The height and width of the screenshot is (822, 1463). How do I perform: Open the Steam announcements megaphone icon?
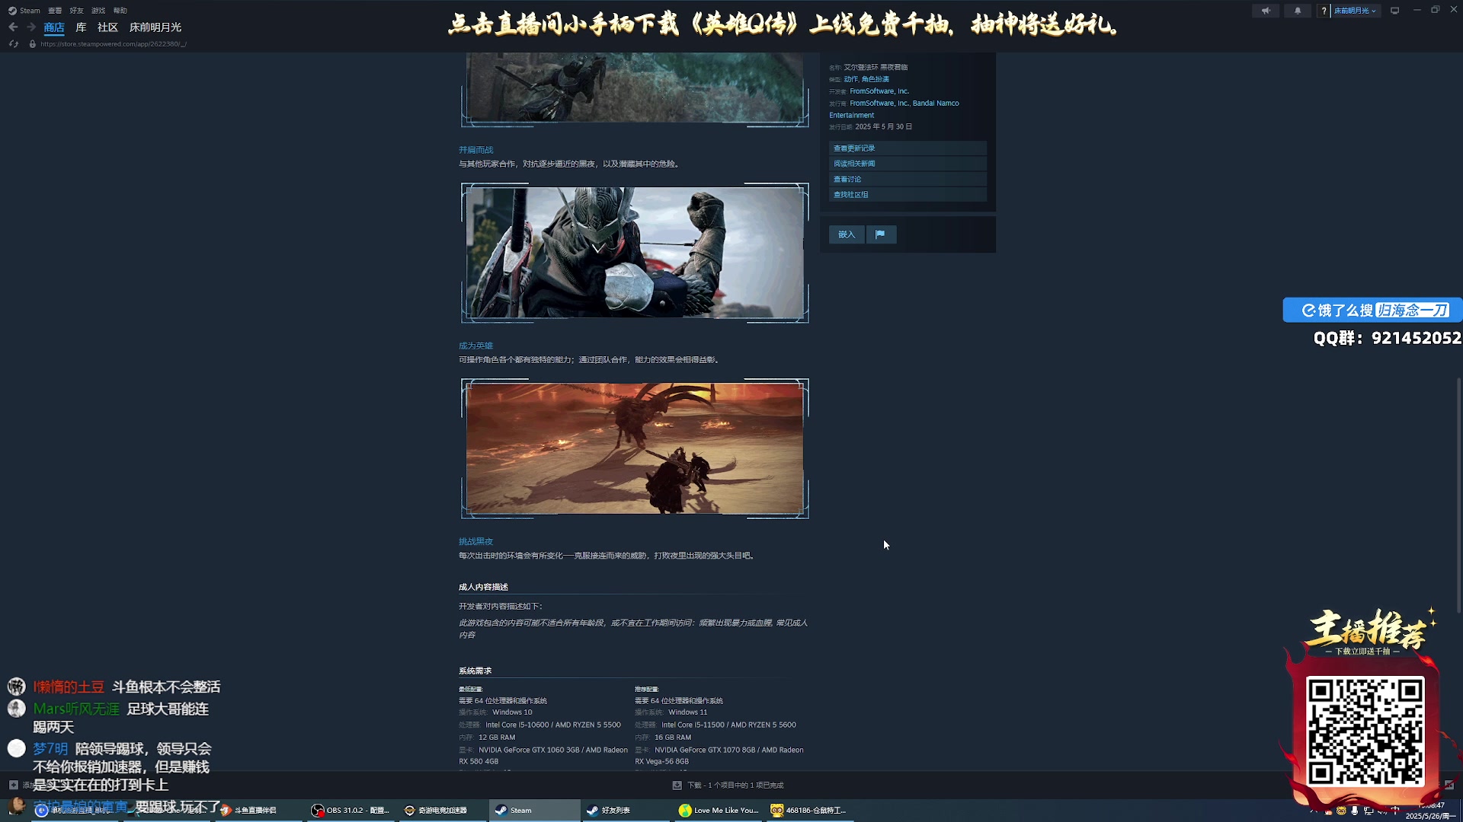1266,11
